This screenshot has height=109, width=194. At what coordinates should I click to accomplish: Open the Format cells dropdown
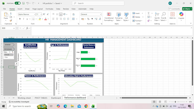coord(137,21)
